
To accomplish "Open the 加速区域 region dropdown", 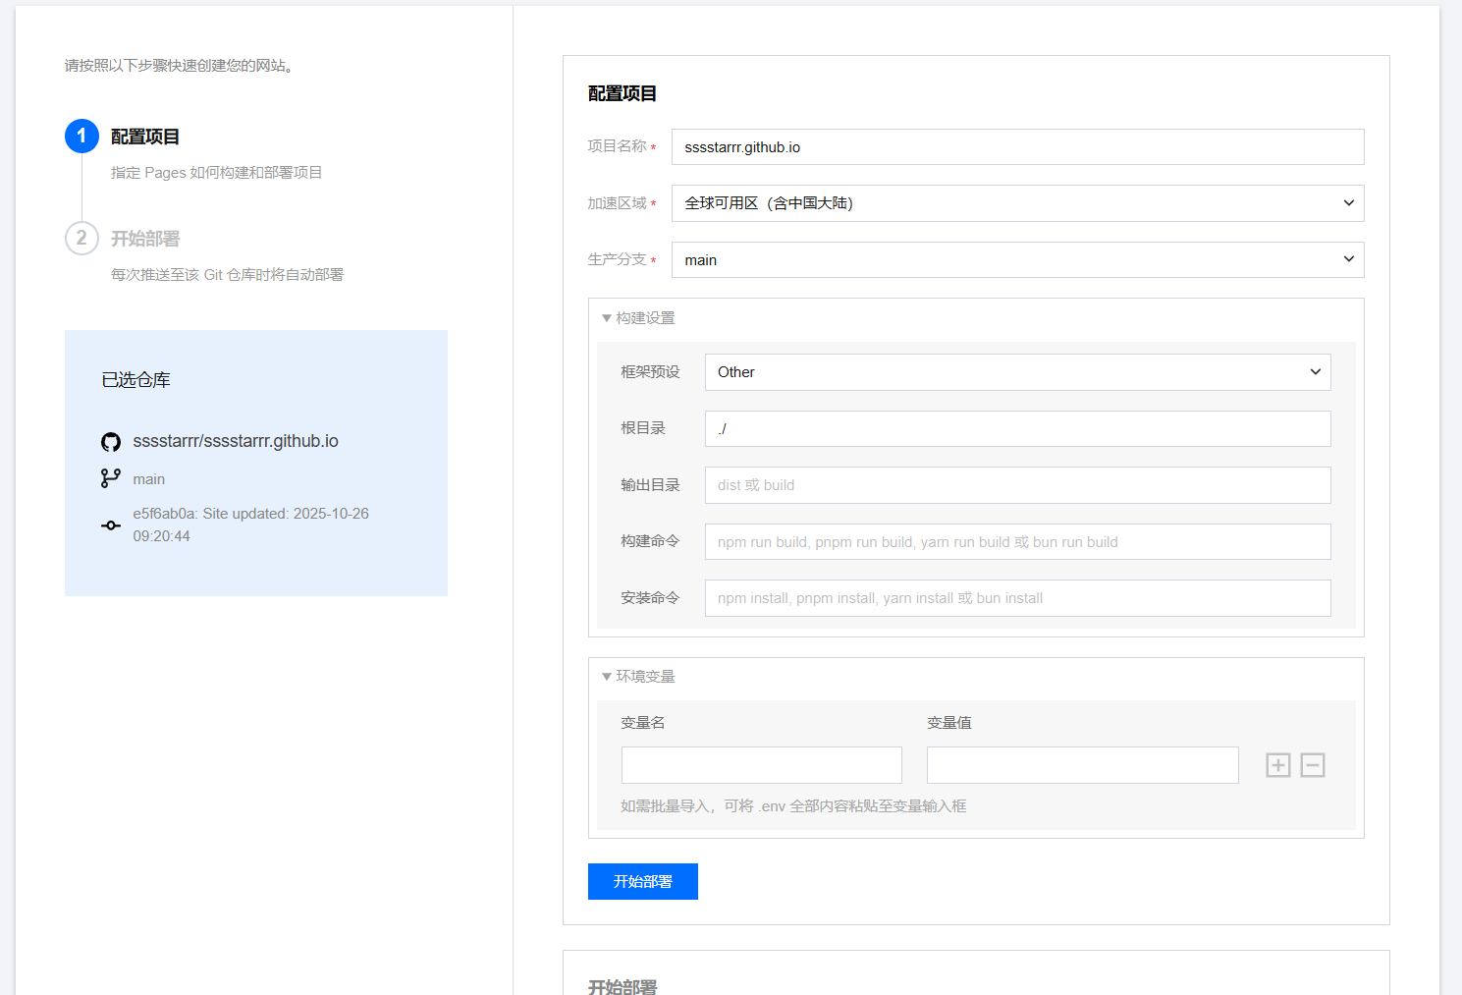I will click(x=1017, y=203).
